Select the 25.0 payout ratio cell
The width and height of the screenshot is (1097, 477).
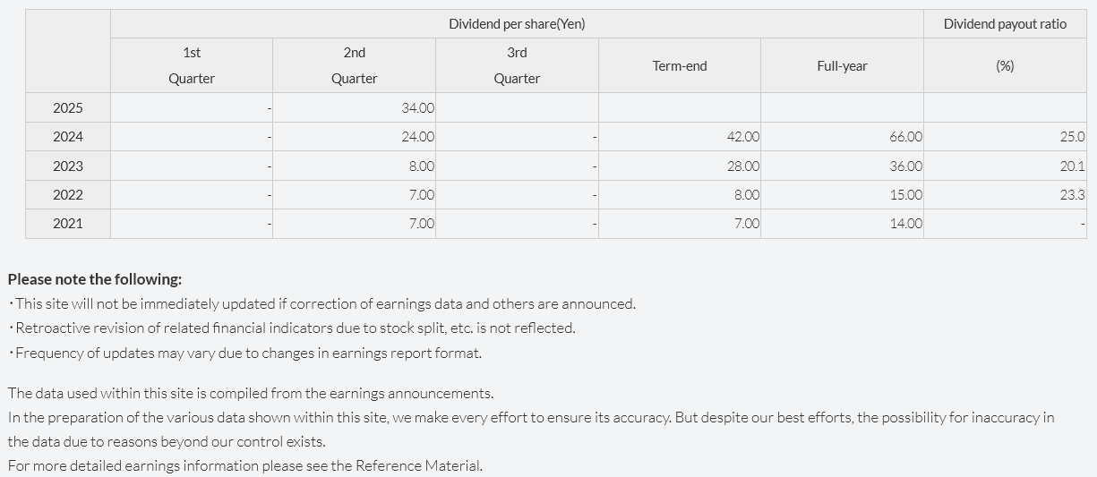[x=1072, y=137]
